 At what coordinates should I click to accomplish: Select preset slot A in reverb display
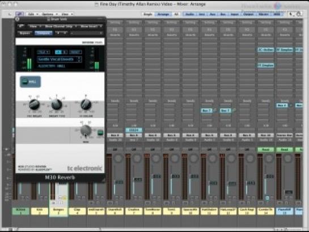58,52
